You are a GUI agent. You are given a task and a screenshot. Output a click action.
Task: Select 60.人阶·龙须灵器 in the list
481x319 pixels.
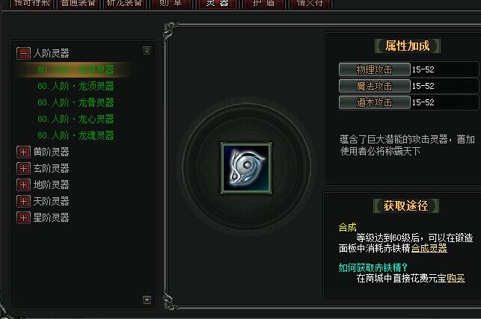pos(76,86)
